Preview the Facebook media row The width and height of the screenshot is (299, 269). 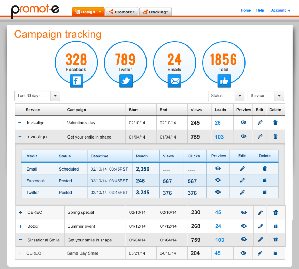tap(218, 180)
